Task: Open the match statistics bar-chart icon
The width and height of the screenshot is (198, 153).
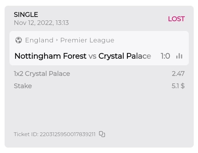Action: pos(179,56)
